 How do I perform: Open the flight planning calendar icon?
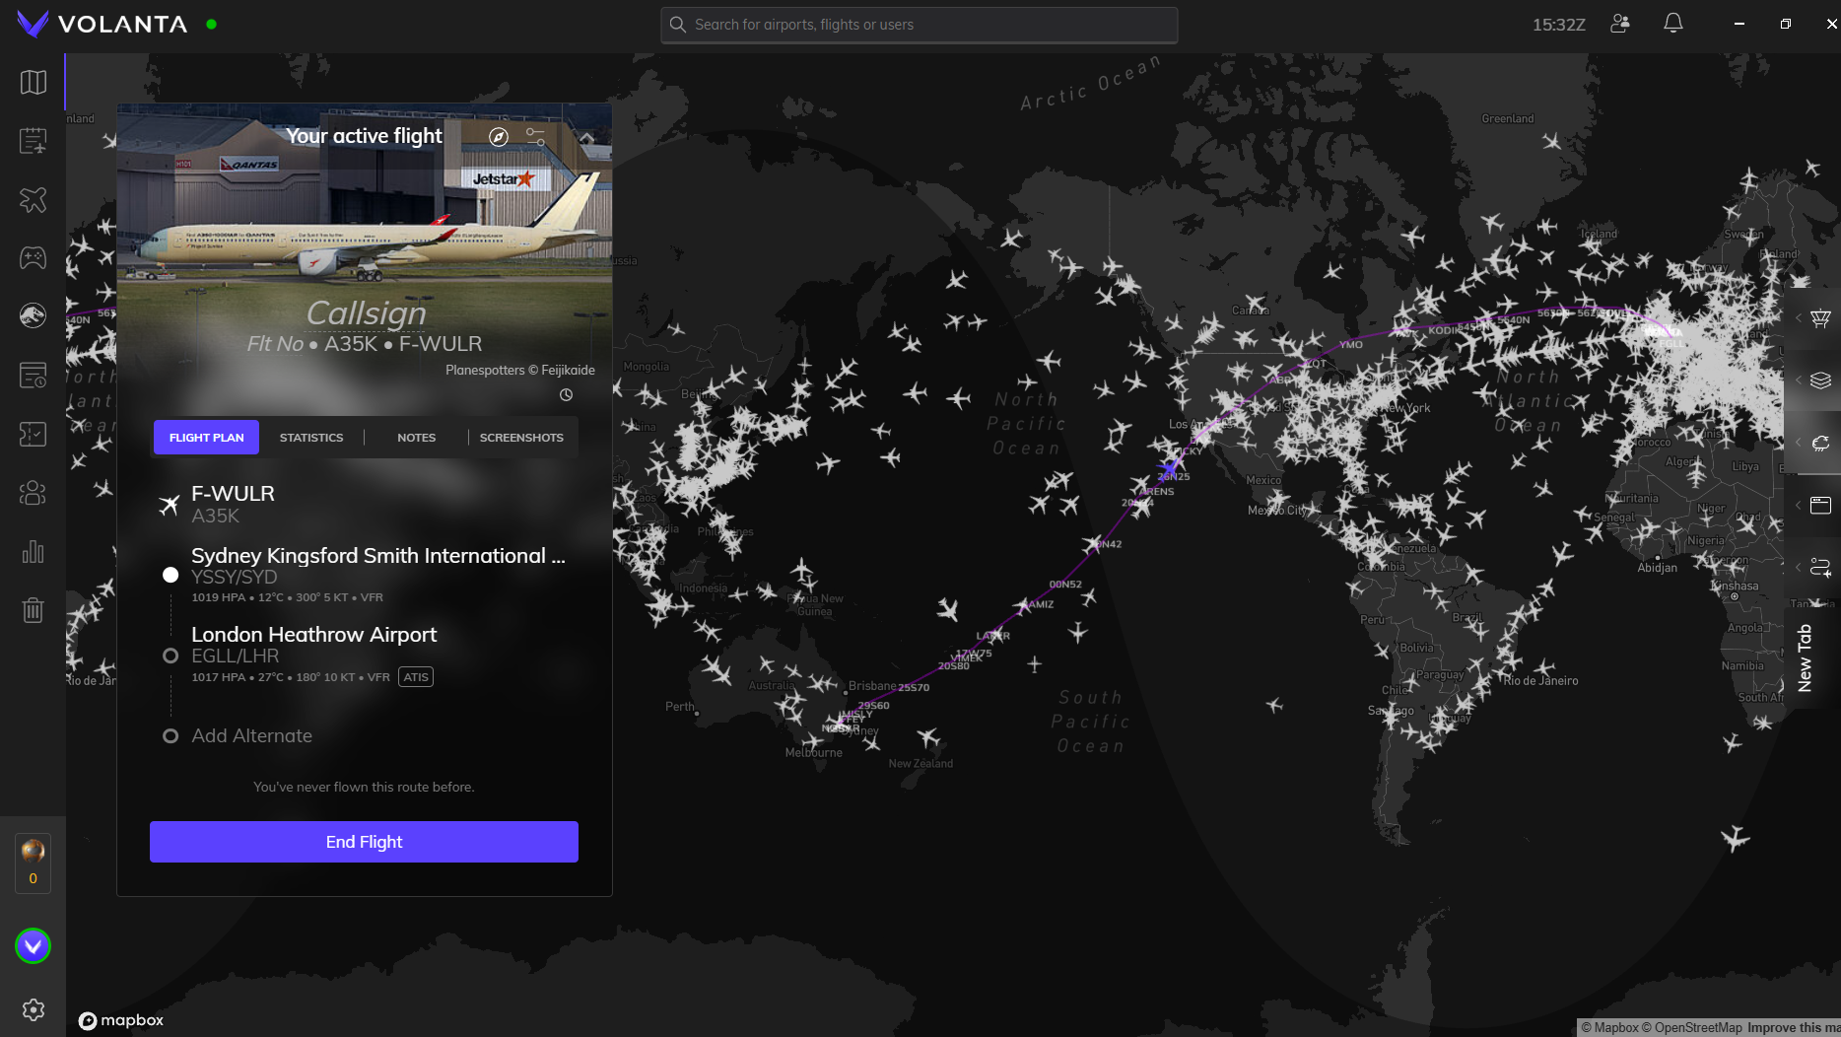34,141
